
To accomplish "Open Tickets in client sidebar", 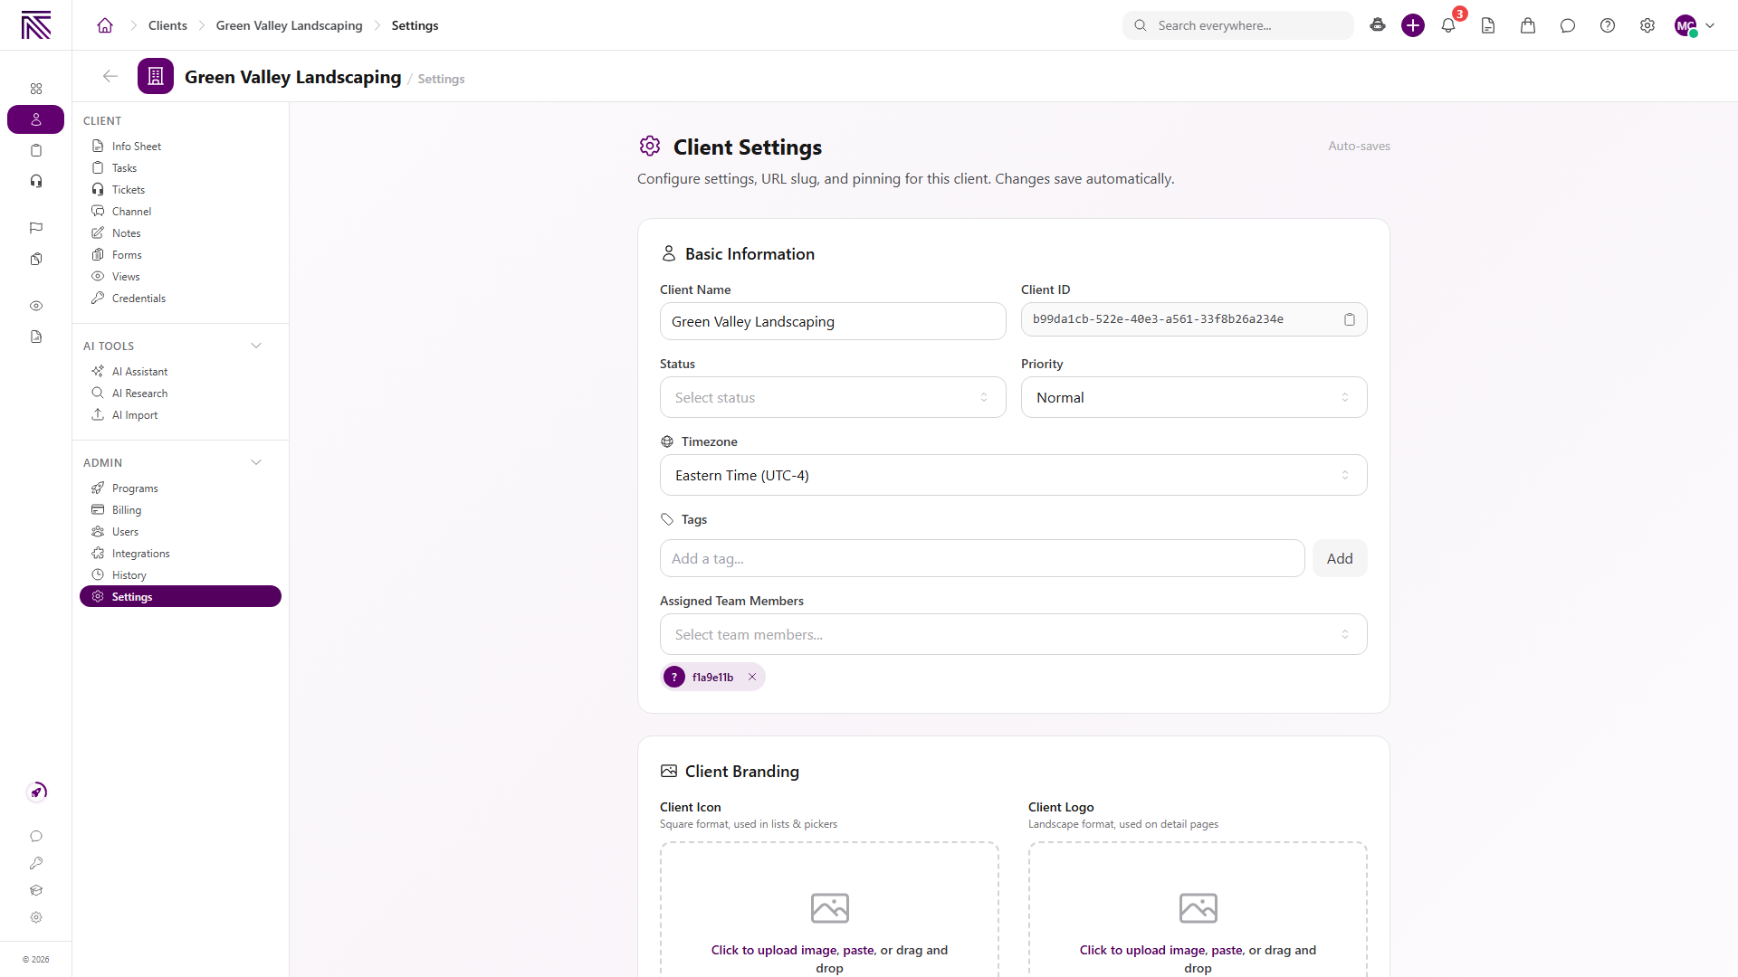I will click(181, 189).
